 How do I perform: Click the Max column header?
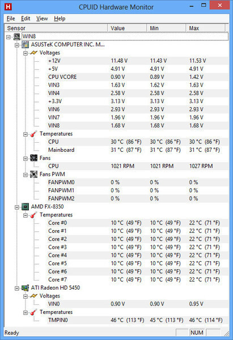[x=205, y=28]
